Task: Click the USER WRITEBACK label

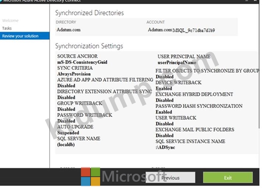Action: [x=176, y=118]
